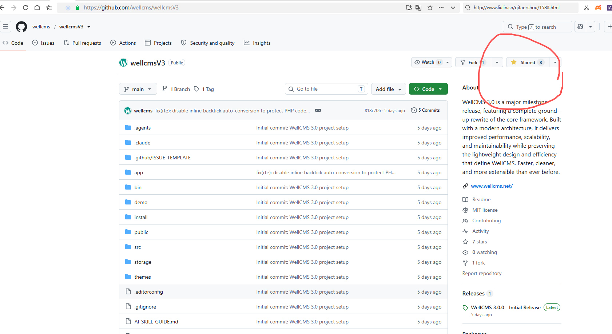Viewport: 612px width, 334px height.
Task: Open the Actions tab
Action: click(x=123, y=43)
